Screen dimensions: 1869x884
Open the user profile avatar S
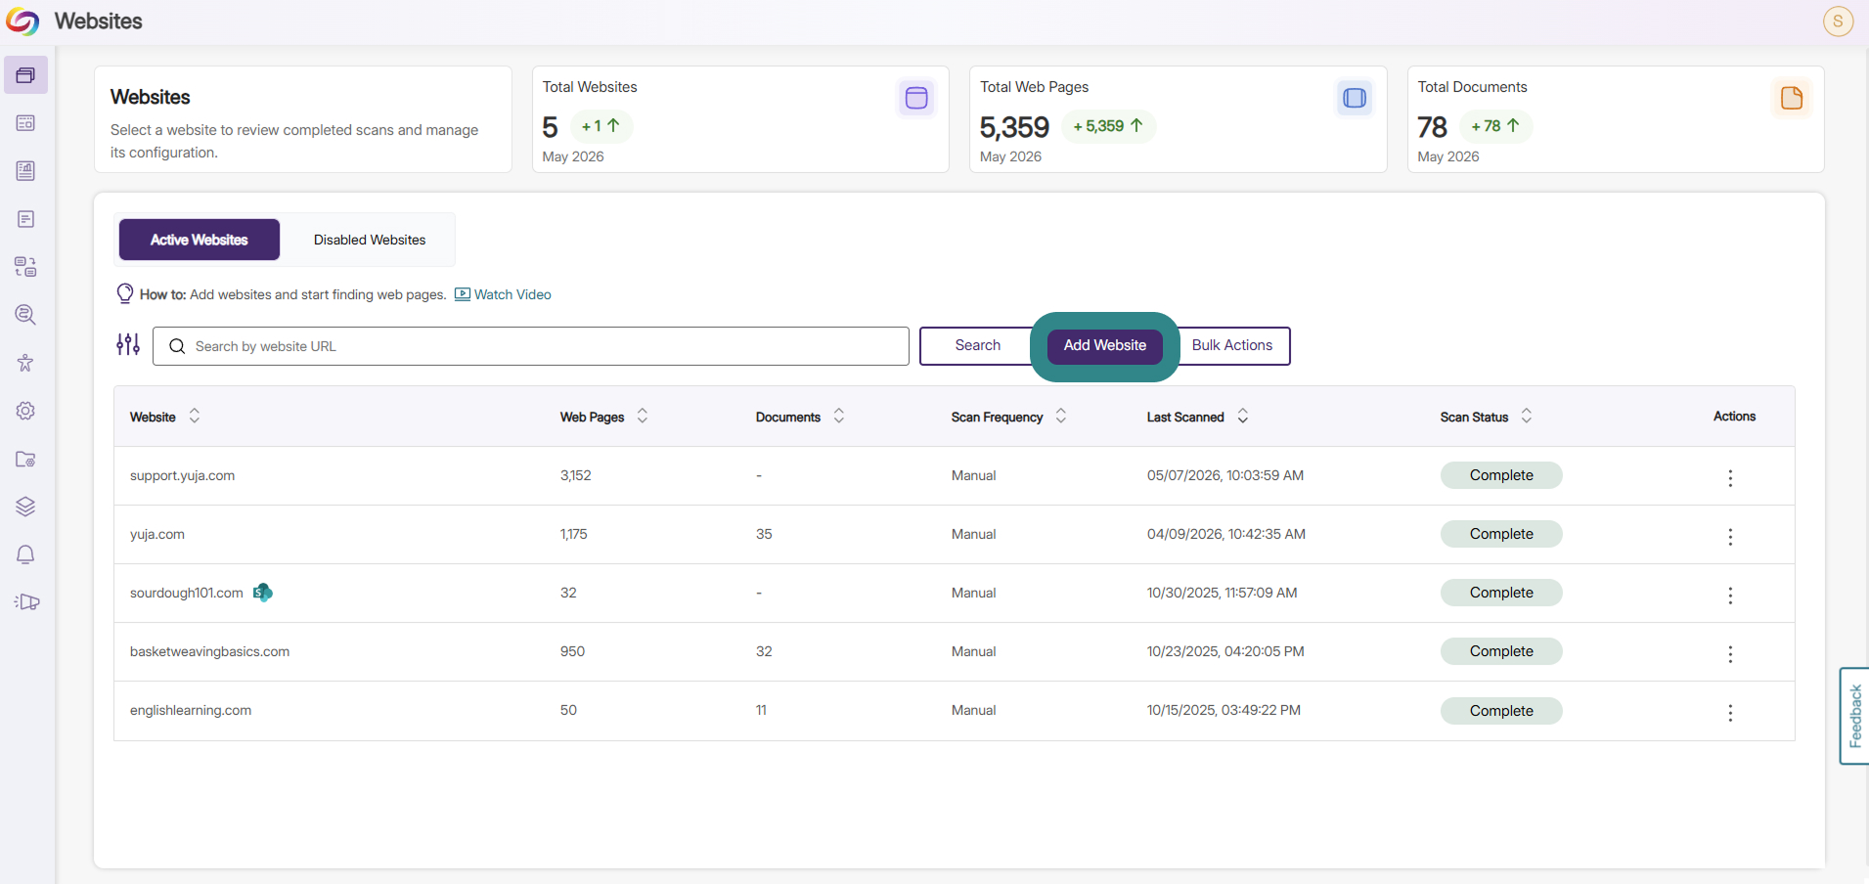point(1838,21)
